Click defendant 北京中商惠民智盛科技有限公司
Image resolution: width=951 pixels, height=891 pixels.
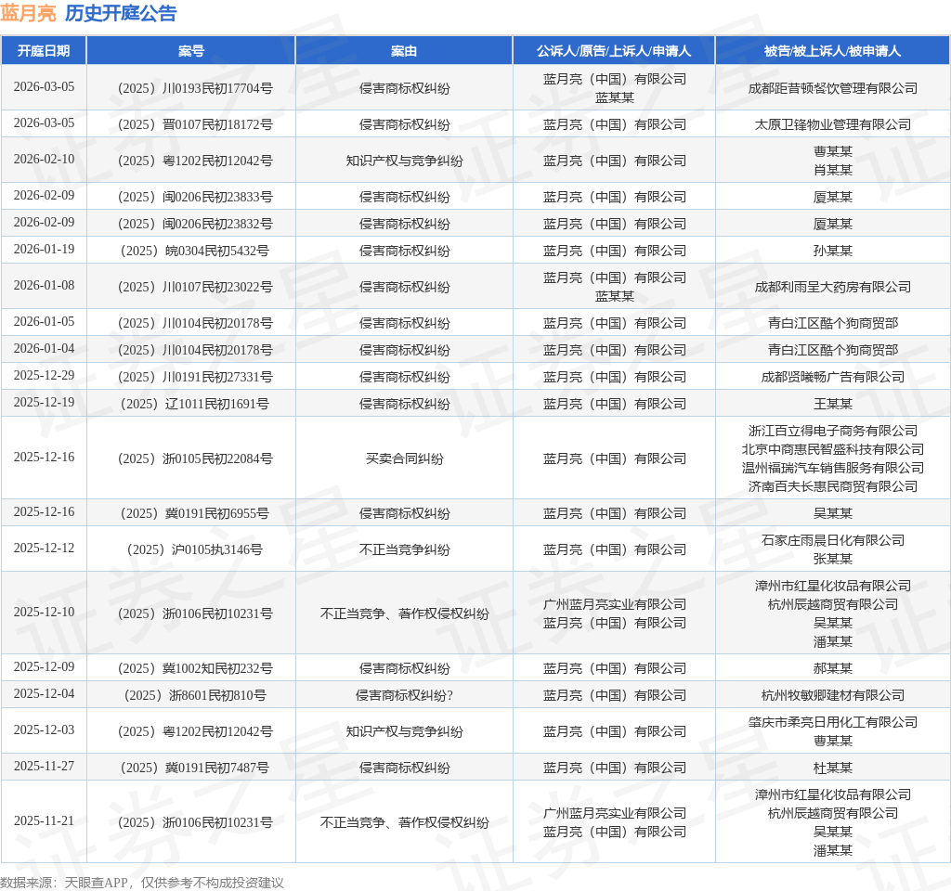(832, 450)
